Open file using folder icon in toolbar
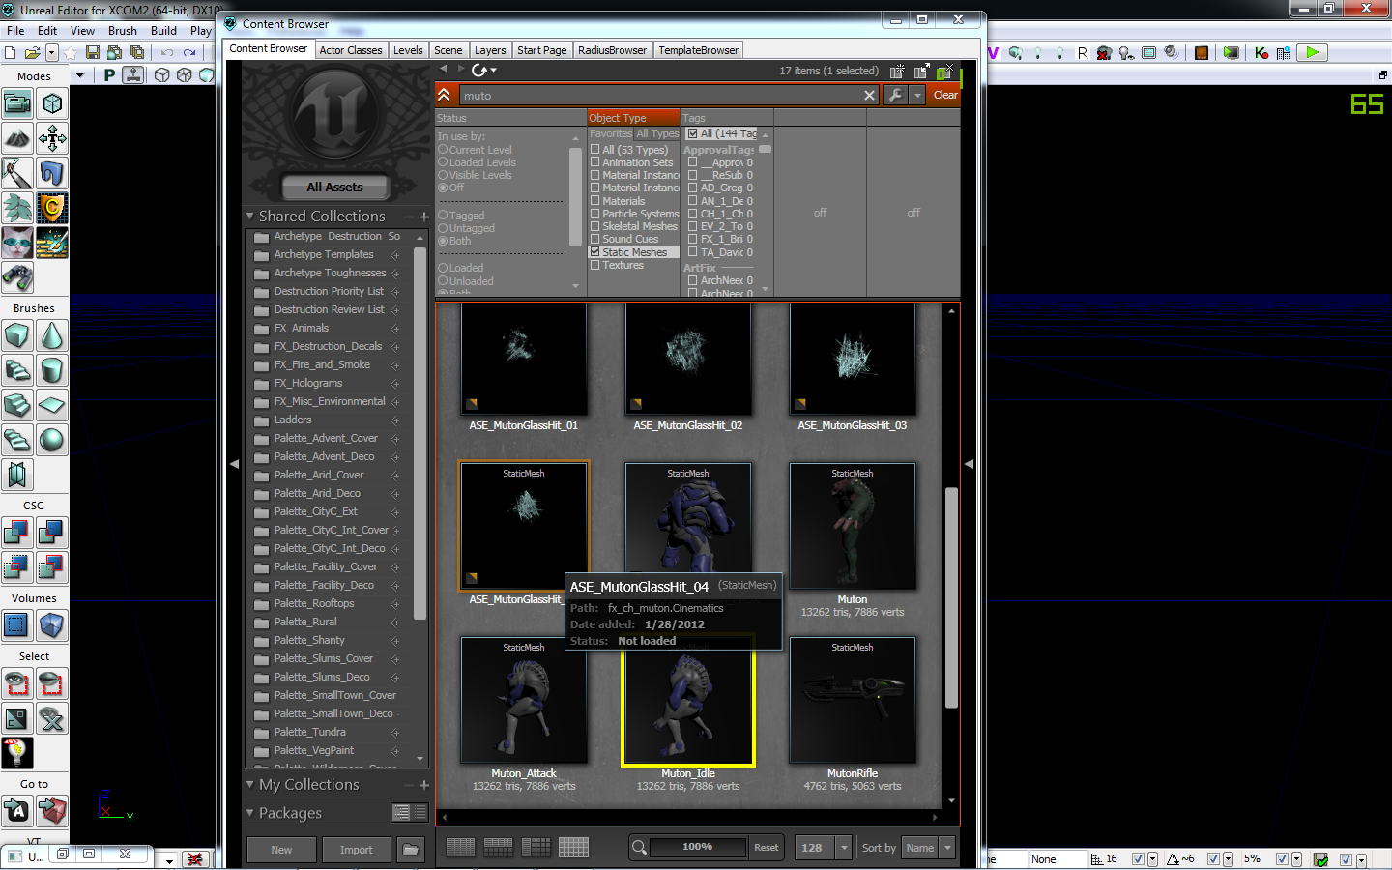The height and width of the screenshot is (870, 1392). [x=32, y=52]
